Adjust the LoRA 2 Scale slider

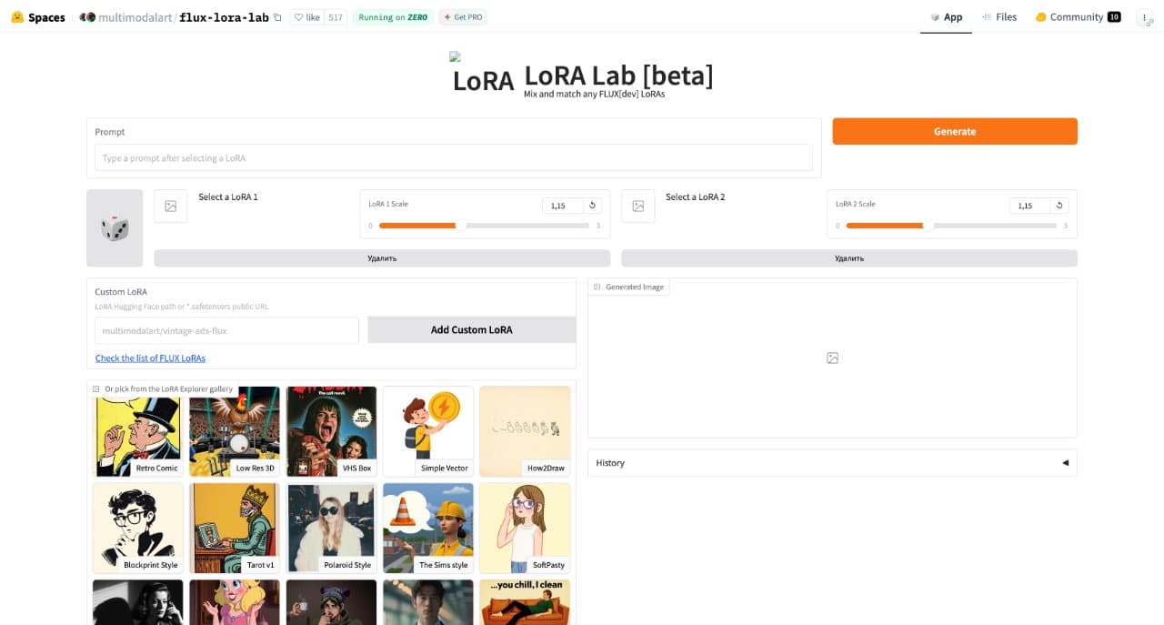[951, 226]
